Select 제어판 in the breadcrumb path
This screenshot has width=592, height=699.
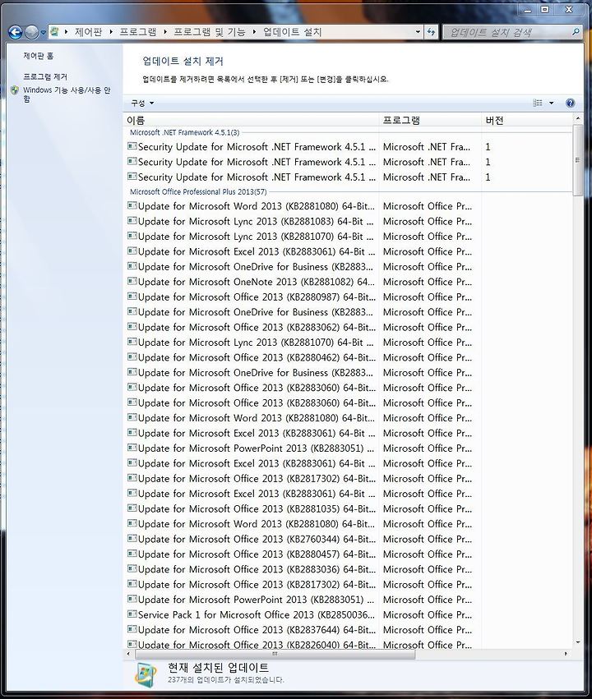point(88,32)
